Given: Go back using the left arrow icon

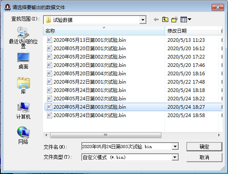Looking at the screenshot, I should pyautogui.click(x=156, y=20).
